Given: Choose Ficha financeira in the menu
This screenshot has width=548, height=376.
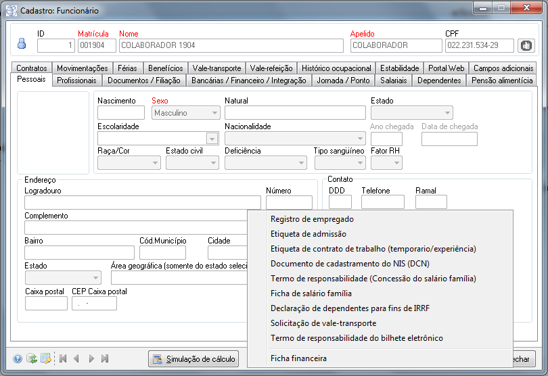Looking at the screenshot, I should tap(298, 358).
